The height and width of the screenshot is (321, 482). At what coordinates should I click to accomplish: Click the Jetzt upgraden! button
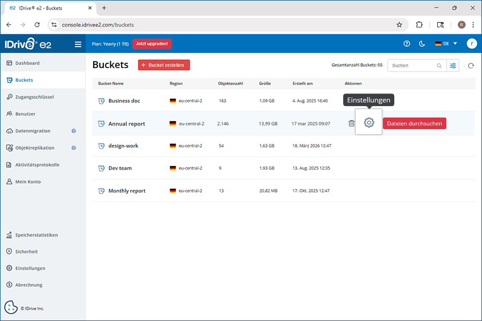pyautogui.click(x=152, y=44)
